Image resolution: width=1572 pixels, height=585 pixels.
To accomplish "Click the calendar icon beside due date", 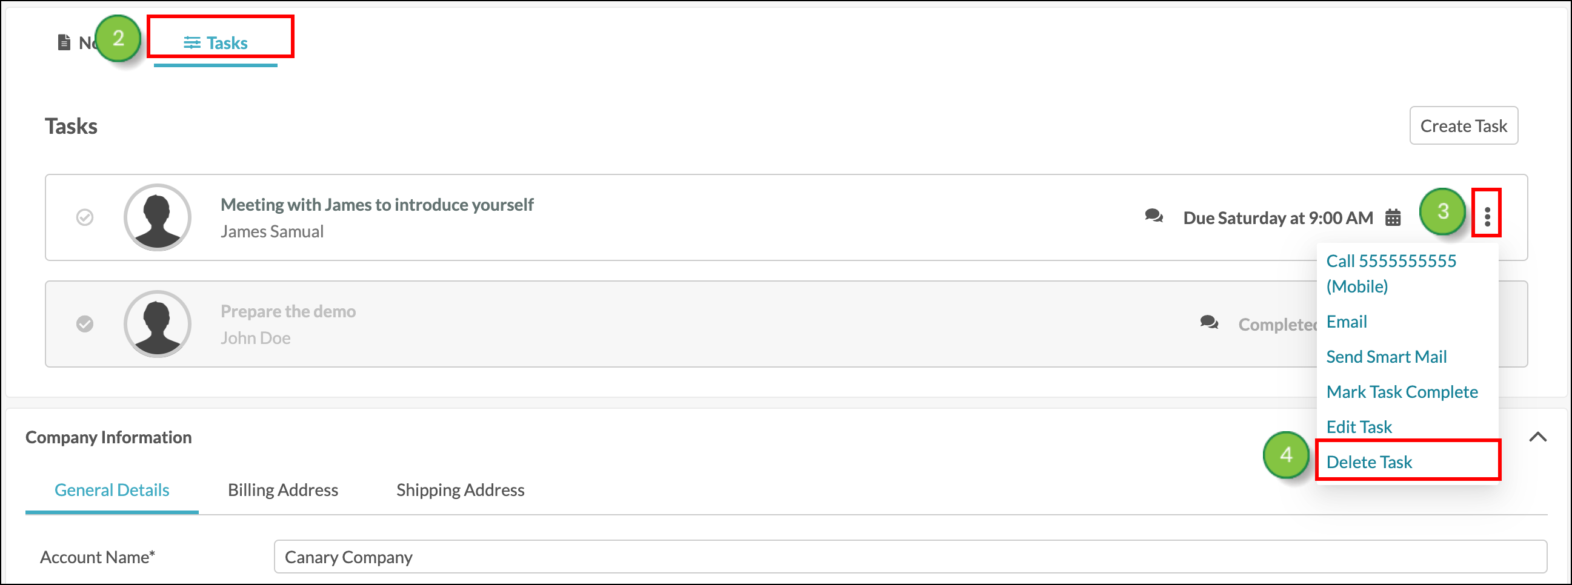I will pos(1393,218).
